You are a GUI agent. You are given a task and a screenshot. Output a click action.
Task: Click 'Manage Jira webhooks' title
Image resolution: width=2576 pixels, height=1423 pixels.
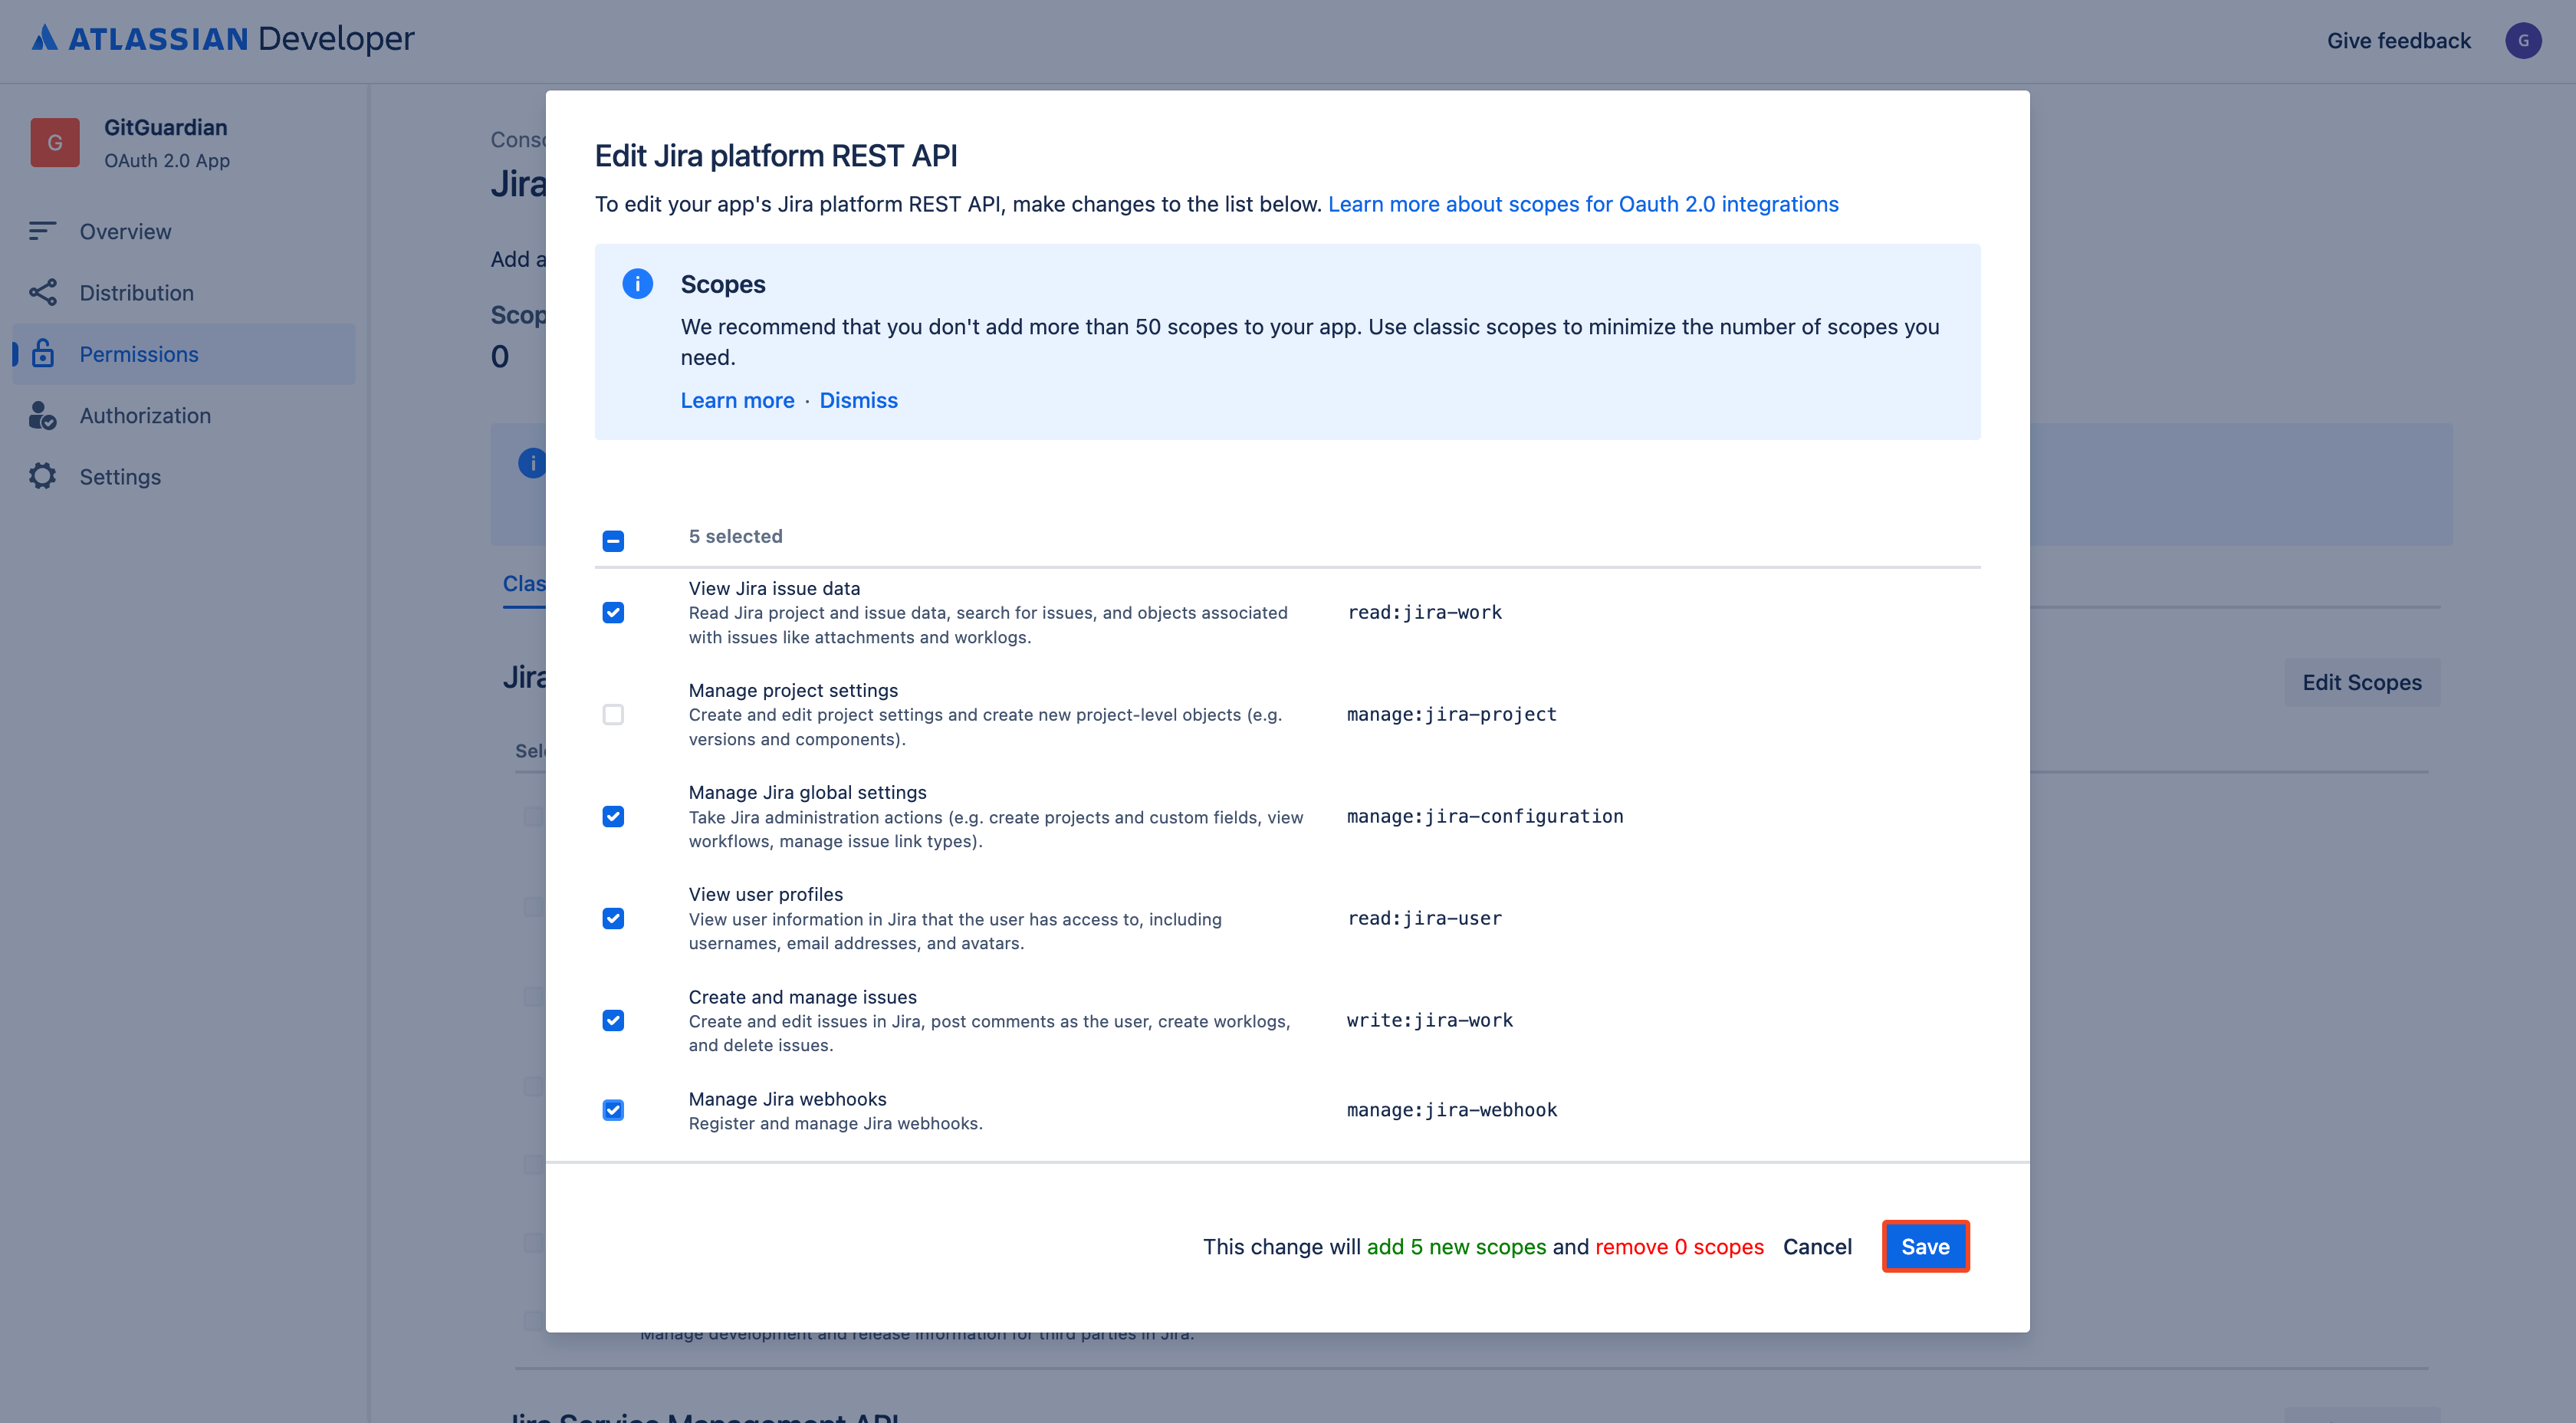click(787, 1099)
